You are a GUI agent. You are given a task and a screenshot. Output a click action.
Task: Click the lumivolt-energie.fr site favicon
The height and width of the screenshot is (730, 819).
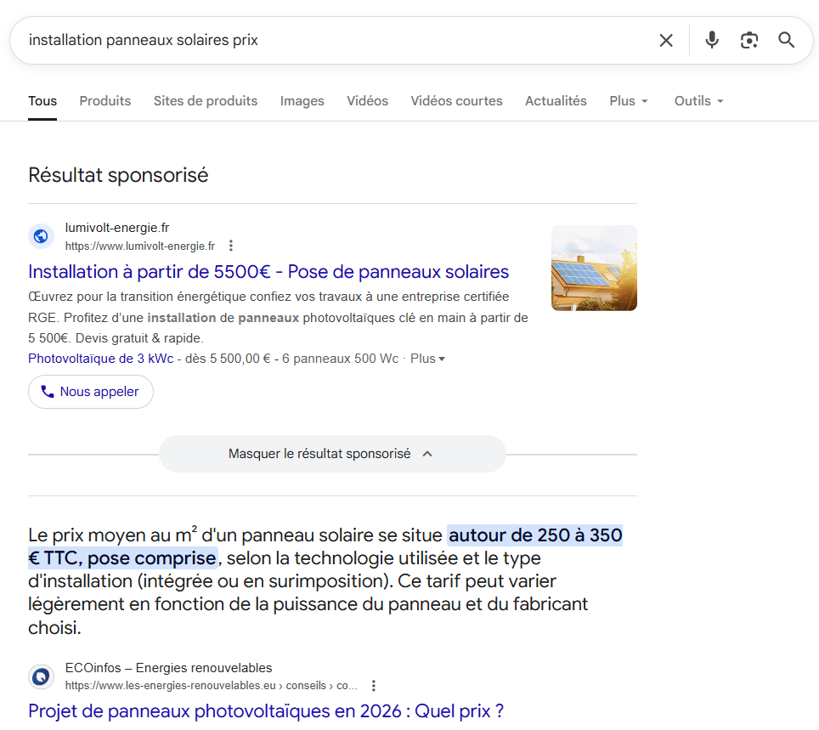pos(41,236)
